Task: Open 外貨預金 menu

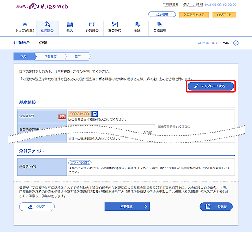Action: 92,27
